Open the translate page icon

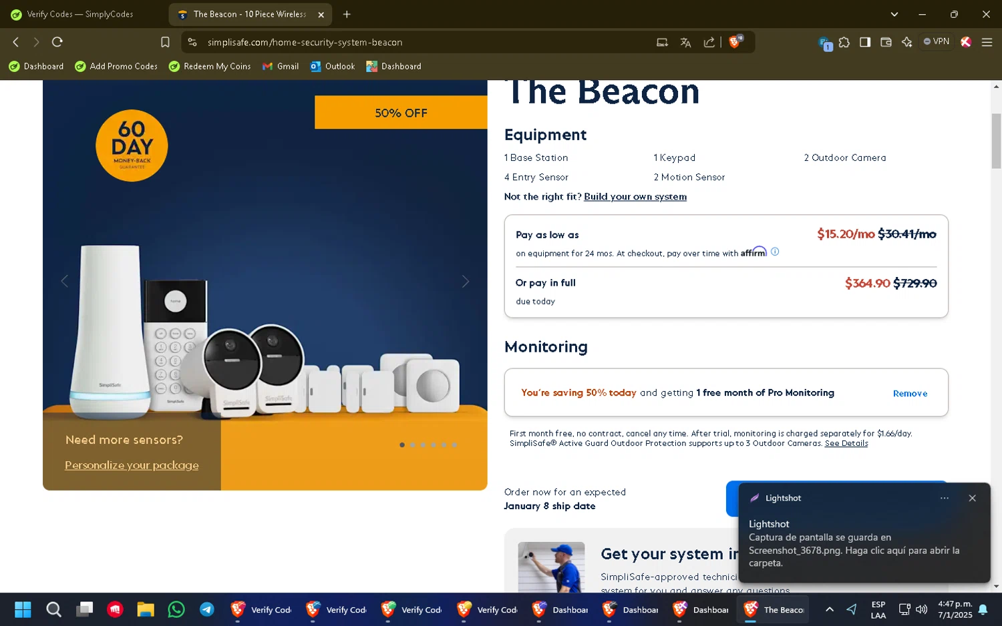685,42
